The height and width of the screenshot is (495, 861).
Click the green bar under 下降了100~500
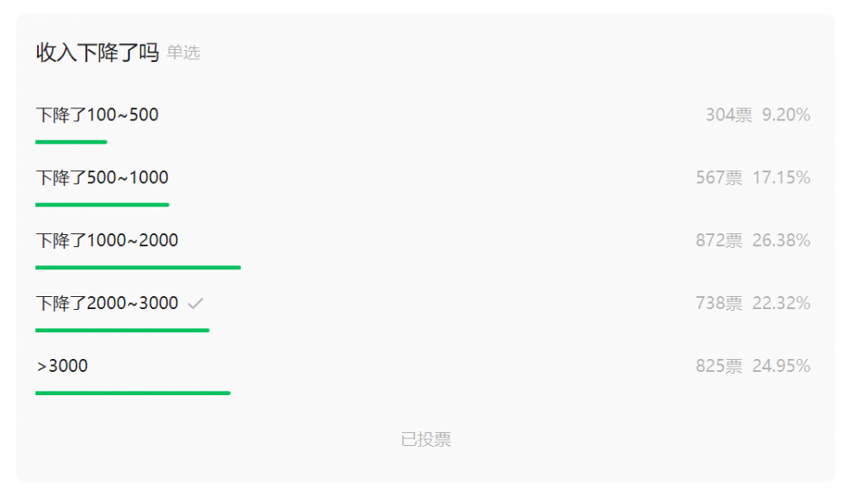[71, 142]
